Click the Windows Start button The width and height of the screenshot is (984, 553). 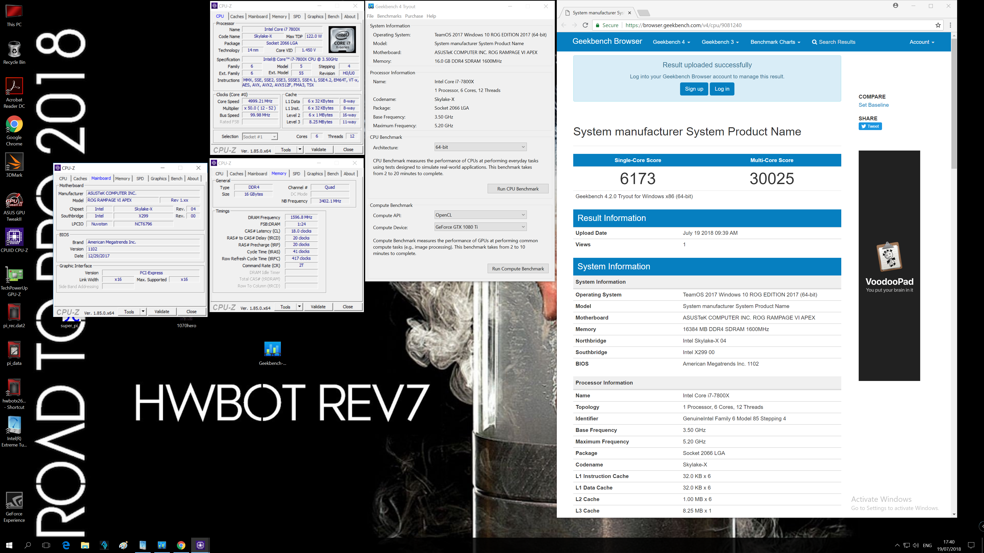(9, 545)
